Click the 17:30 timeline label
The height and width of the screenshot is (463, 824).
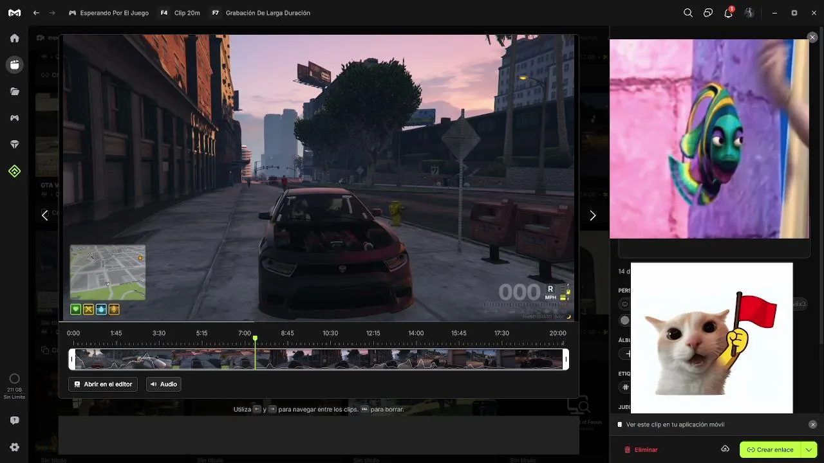[501, 333]
